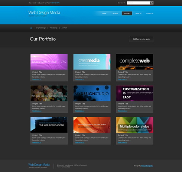Read more under the completeweb project
The width and height of the screenshot is (182, 172).
pyautogui.click(x=123, y=79)
